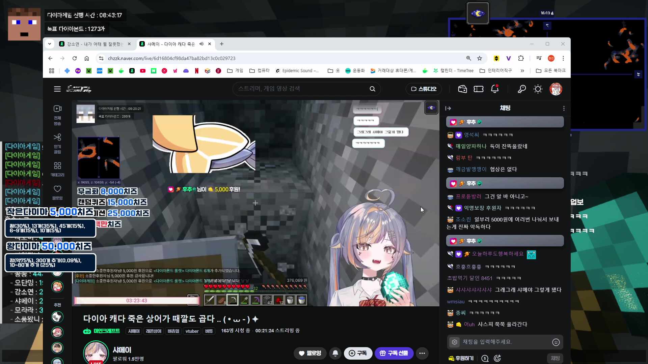This screenshot has width=648, height=364.
Task: Click the address bar URL
Action: tap(172, 58)
